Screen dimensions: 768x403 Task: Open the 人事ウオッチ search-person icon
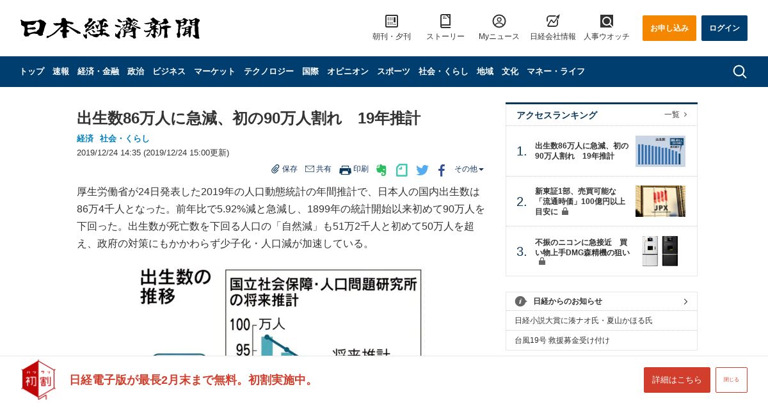607,21
